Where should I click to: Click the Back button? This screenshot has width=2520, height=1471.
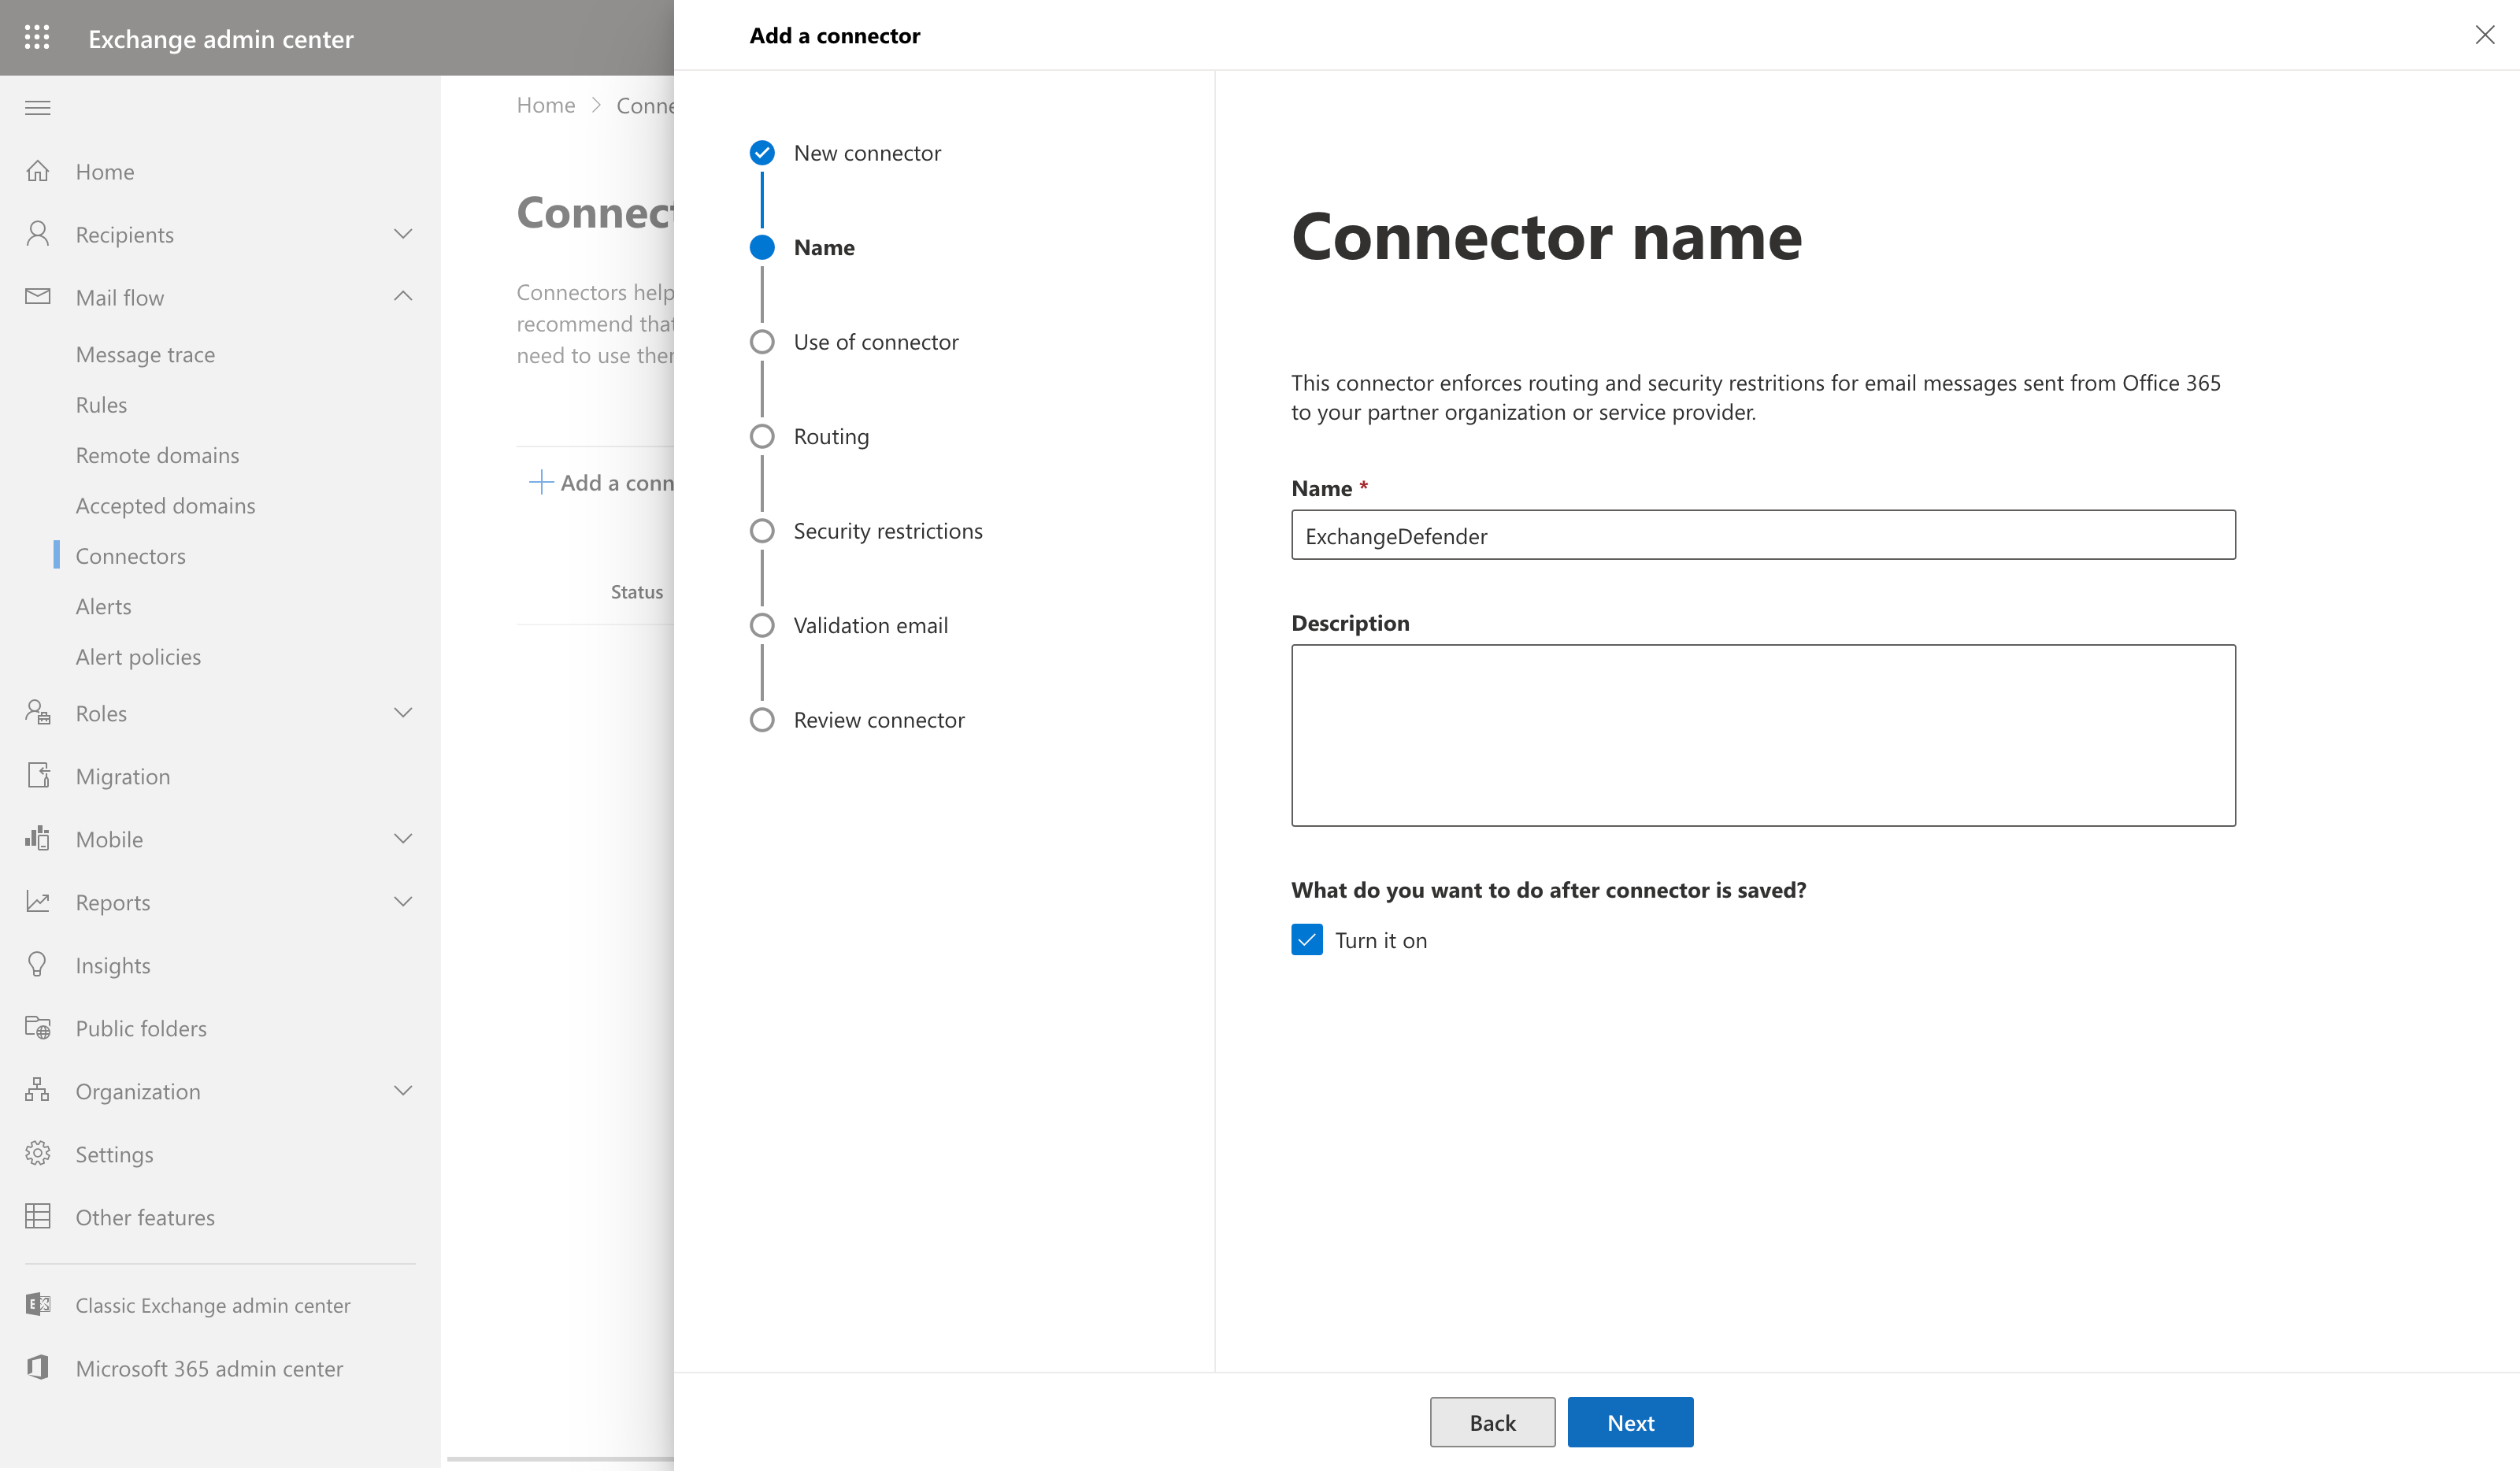pos(1492,1421)
